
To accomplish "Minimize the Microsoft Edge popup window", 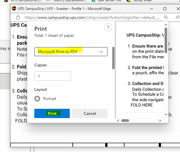I will pos(152,9).
